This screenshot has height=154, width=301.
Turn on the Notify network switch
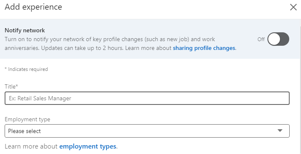click(x=278, y=39)
